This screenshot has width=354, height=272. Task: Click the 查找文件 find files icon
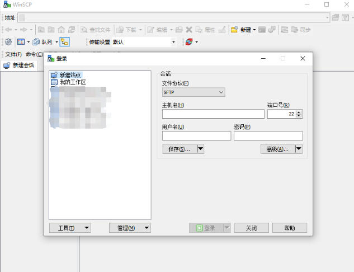[84, 30]
